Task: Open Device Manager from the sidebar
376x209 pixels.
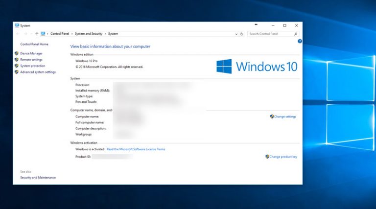Action: (31, 53)
